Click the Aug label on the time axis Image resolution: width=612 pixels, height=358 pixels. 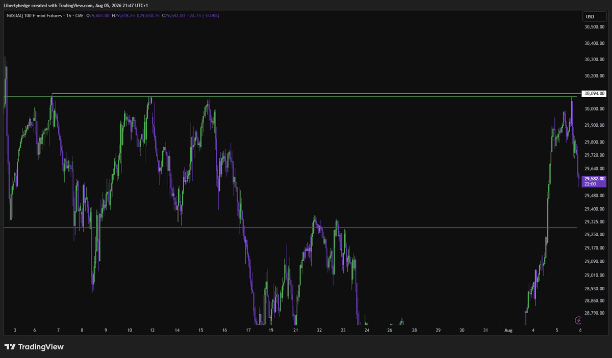click(x=508, y=331)
